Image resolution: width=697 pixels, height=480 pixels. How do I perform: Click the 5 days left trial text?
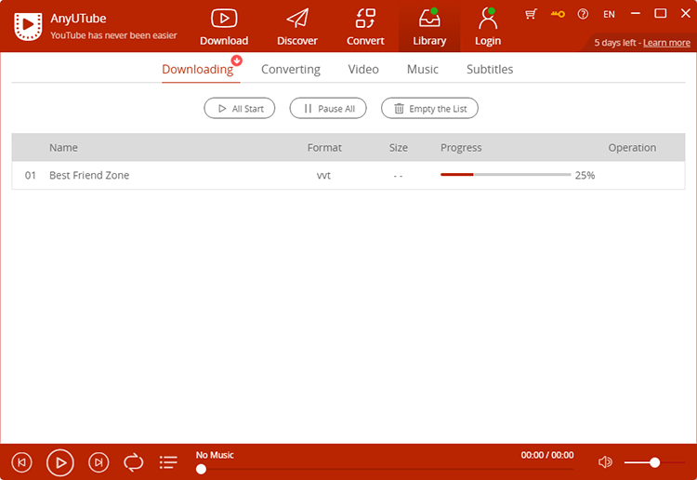pyautogui.click(x=615, y=43)
